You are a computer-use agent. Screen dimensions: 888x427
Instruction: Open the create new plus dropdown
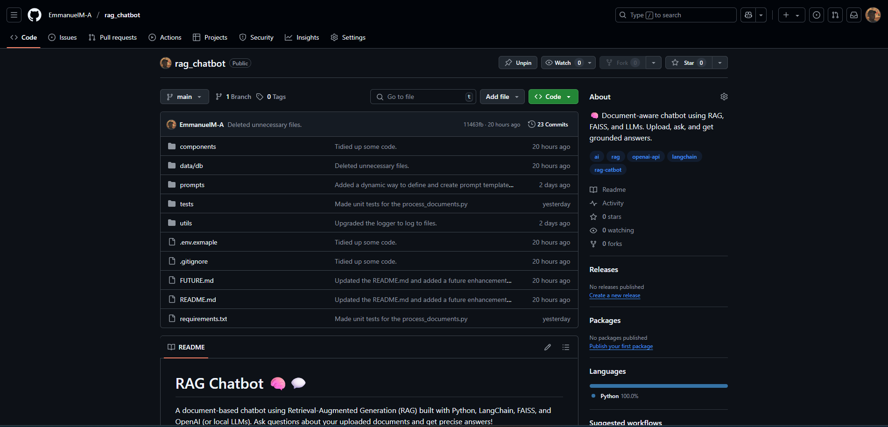tap(791, 15)
